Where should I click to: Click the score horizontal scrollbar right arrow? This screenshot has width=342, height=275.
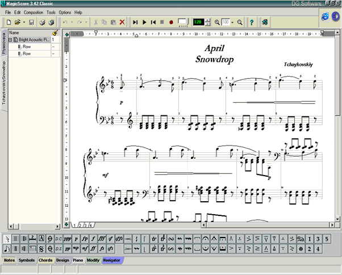pyautogui.click(x=332, y=225)
